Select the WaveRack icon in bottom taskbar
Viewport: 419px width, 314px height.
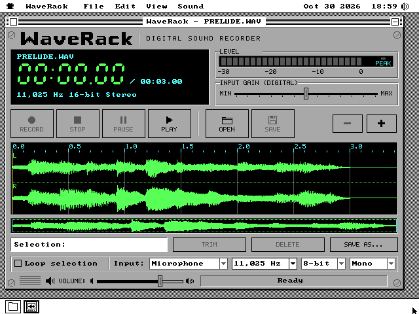31,307
